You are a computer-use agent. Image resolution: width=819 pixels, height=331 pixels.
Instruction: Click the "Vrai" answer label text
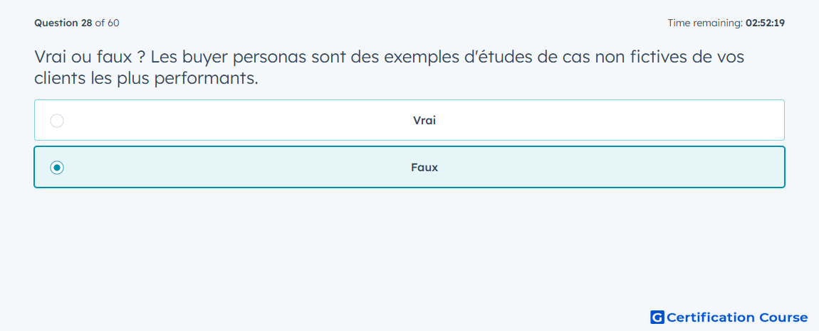(424, 121)
